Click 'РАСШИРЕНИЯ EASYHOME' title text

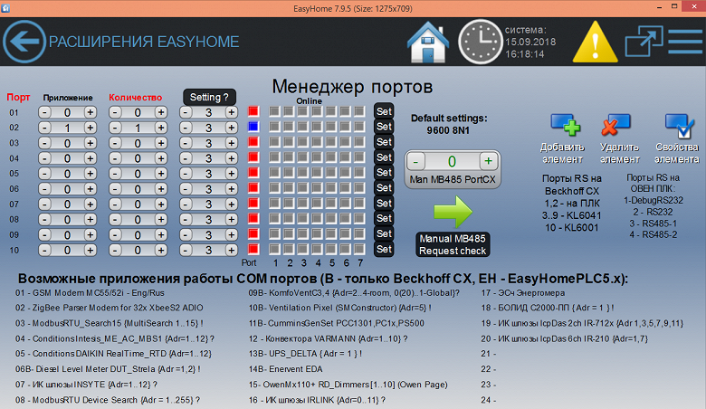coord(144,42)
